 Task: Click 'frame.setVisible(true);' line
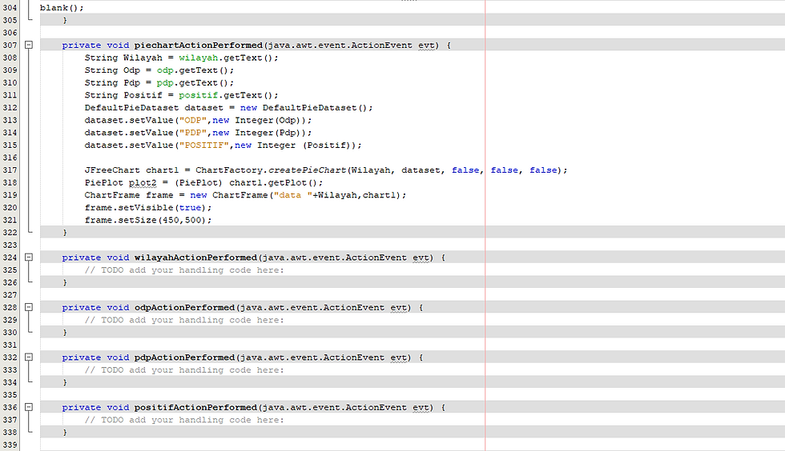tap(148, 207)
